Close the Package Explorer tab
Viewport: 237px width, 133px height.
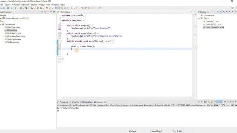[13, 12]
